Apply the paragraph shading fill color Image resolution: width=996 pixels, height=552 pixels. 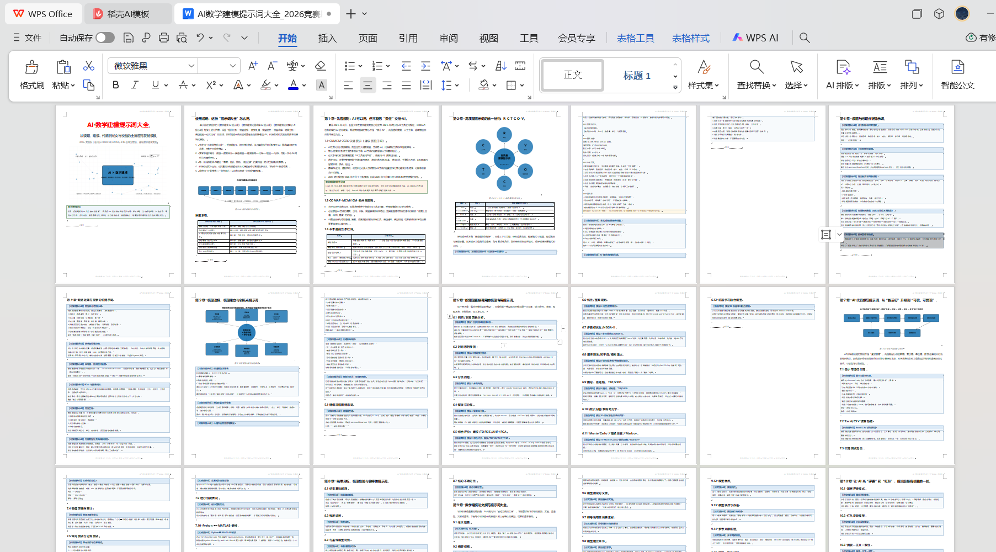pos(484,85)
